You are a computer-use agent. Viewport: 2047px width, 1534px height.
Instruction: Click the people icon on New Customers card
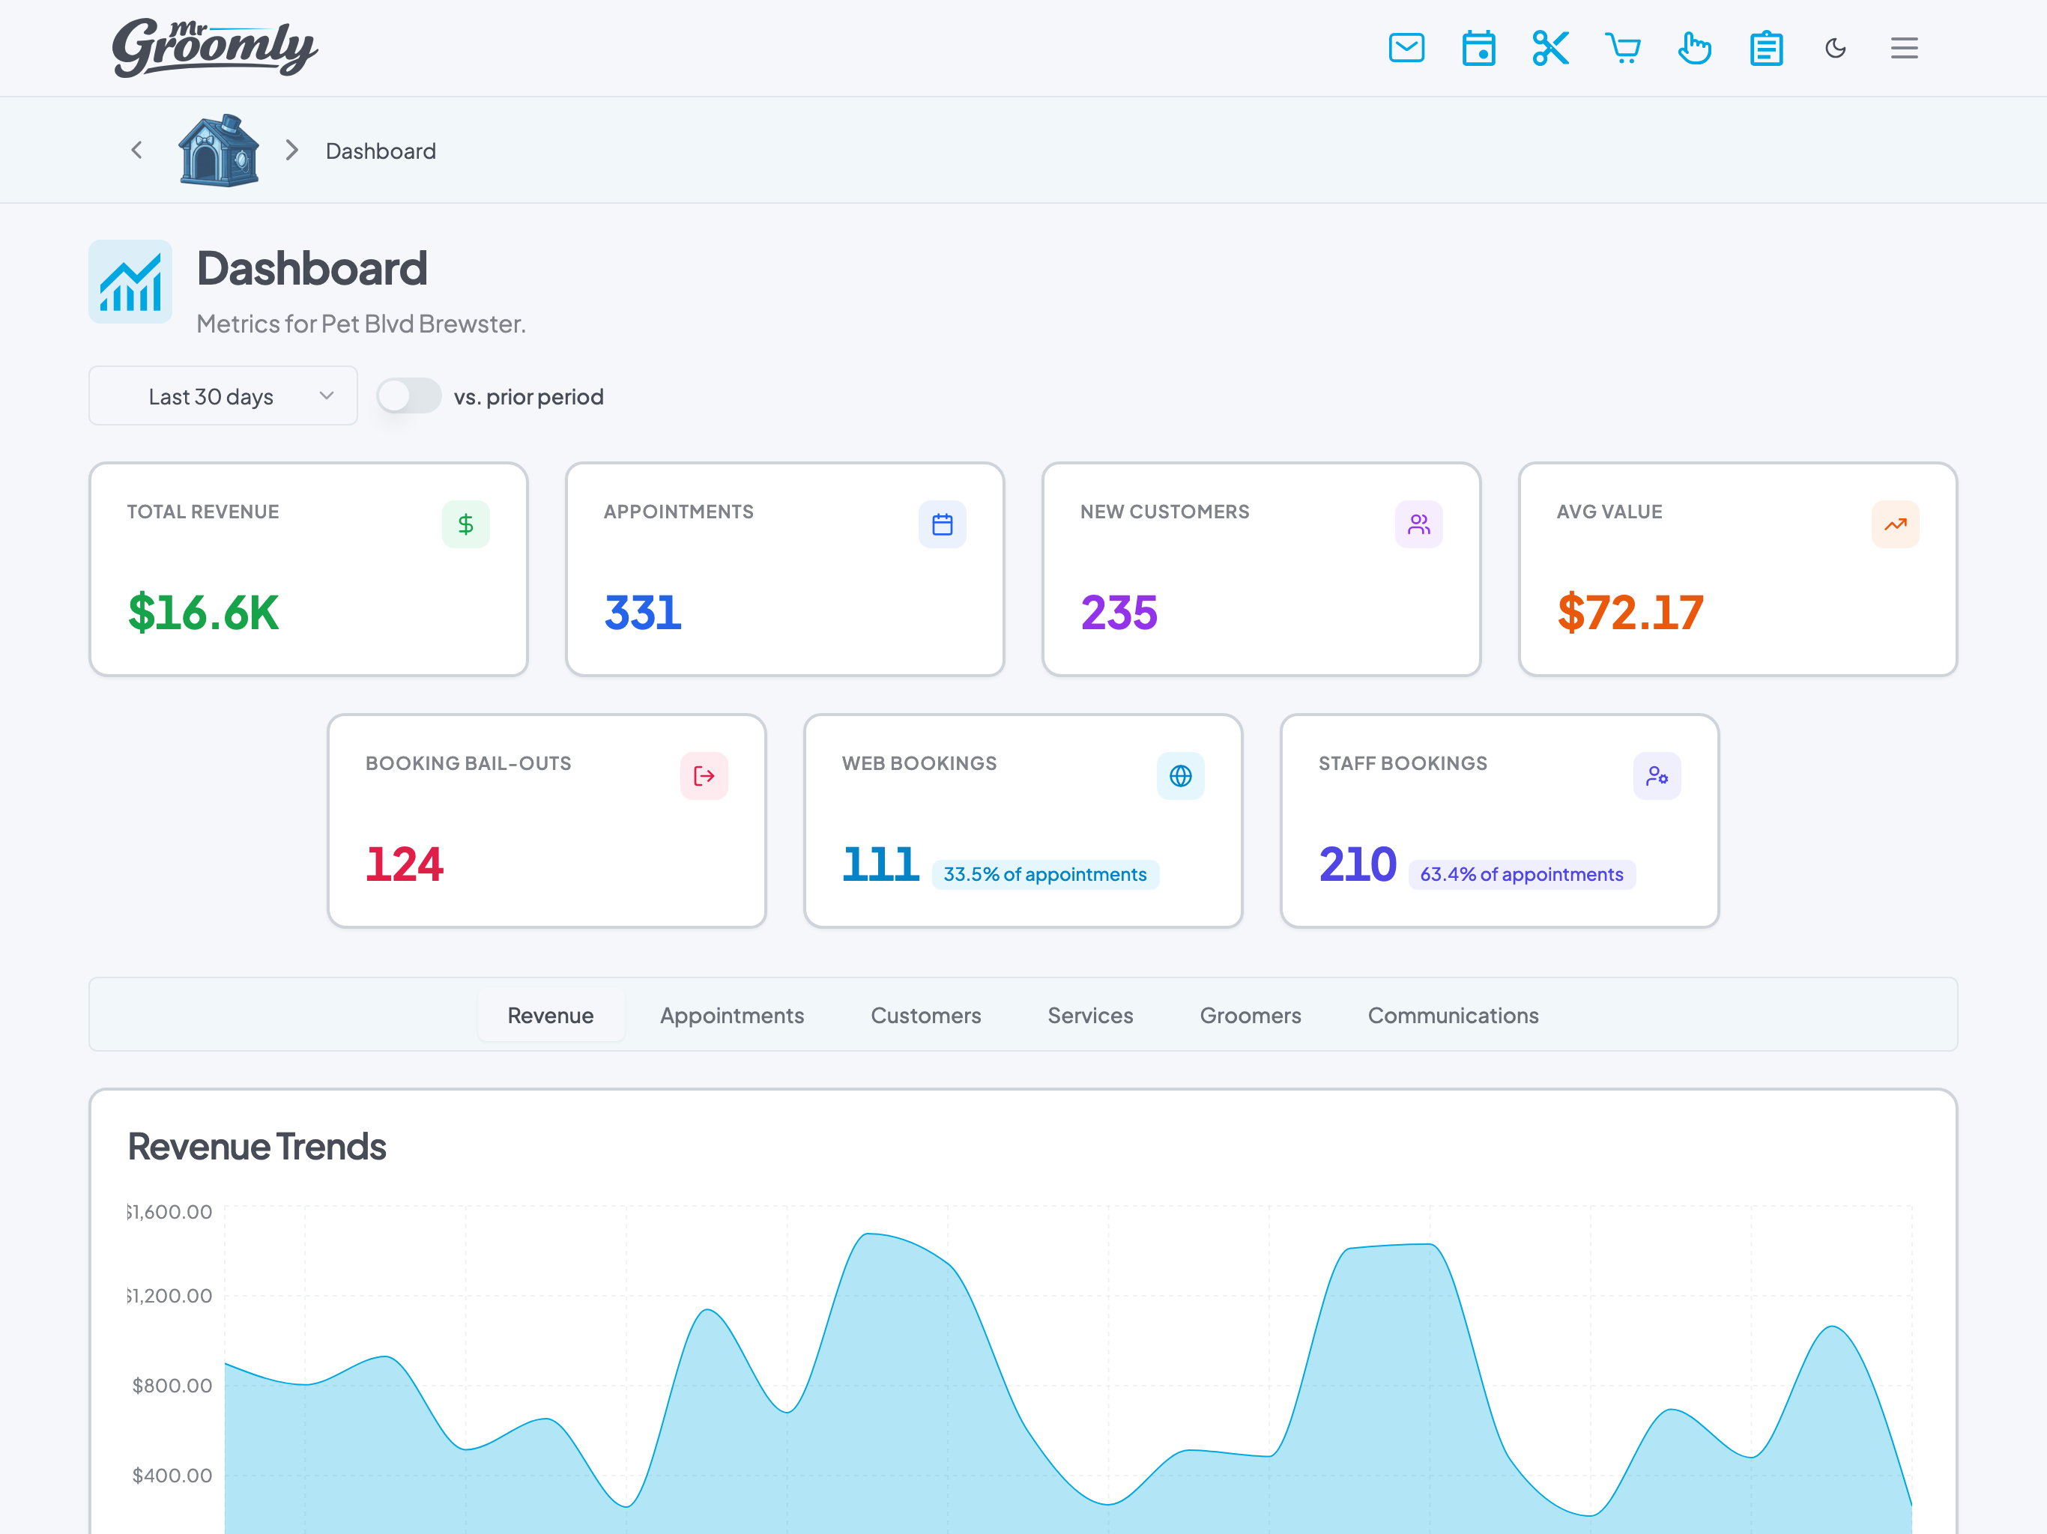1418,524
